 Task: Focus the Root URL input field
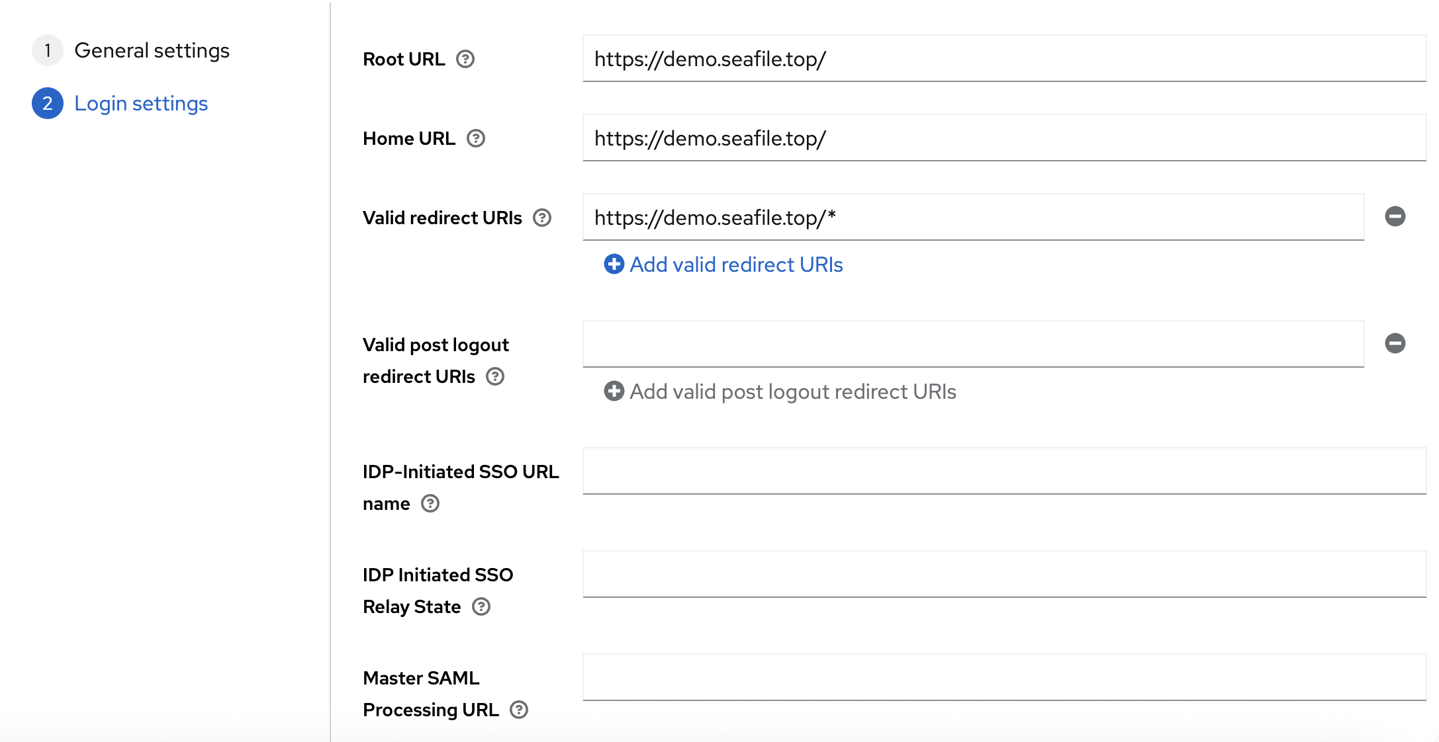point(1003,59)
